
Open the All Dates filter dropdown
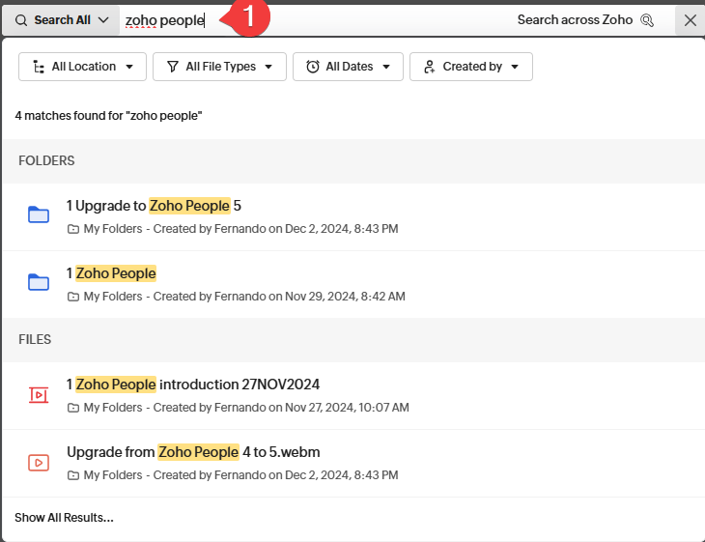coord(348,67)
